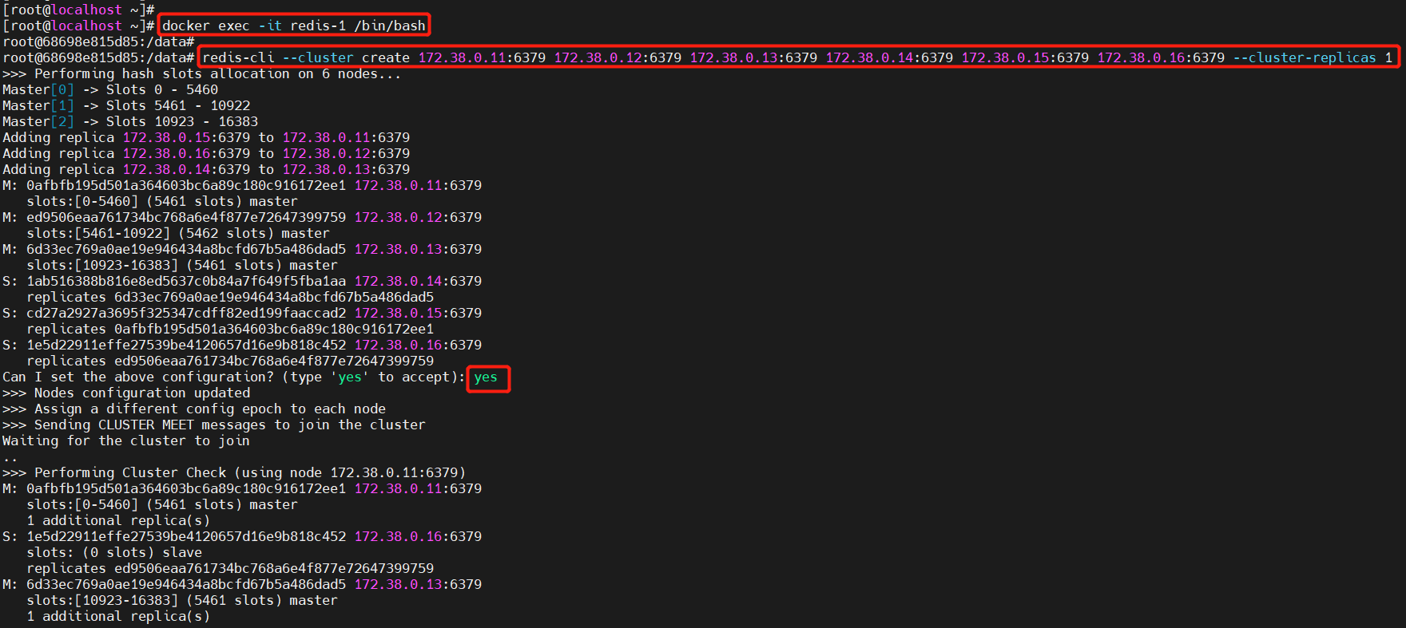The height and width of the screenshot is (628, 1406).
Task: Click node ID 6d33ec769a0ae19e... in configuration proposal
Action: [x=186, y=249]
